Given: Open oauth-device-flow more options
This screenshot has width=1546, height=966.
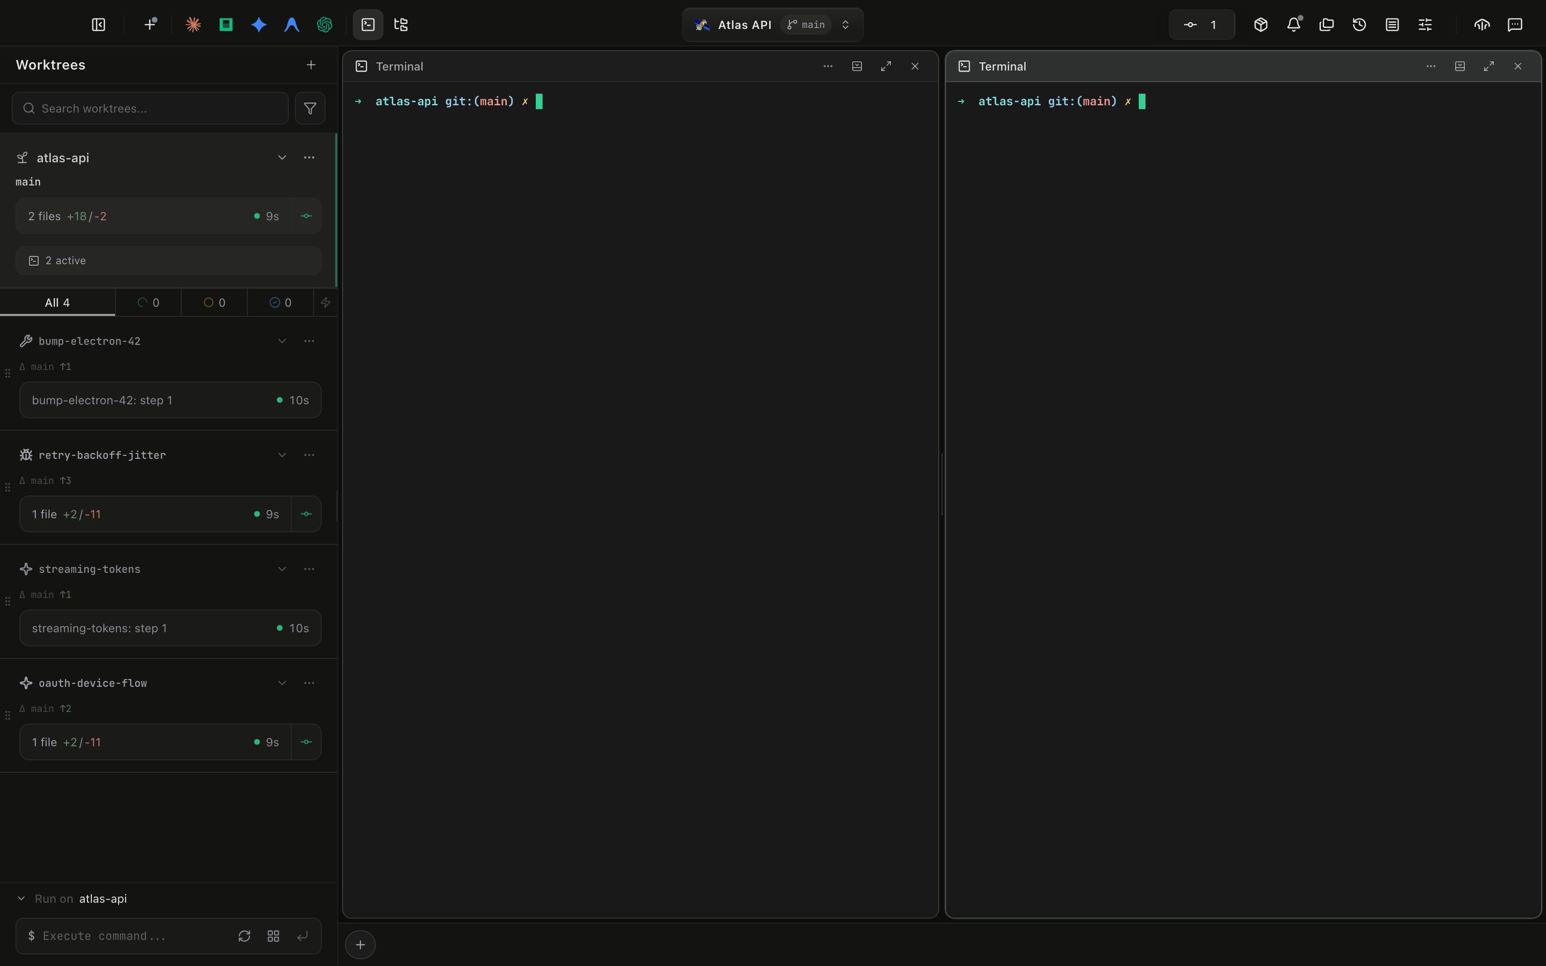Looking at the screenshot, I should coord(309,683).
